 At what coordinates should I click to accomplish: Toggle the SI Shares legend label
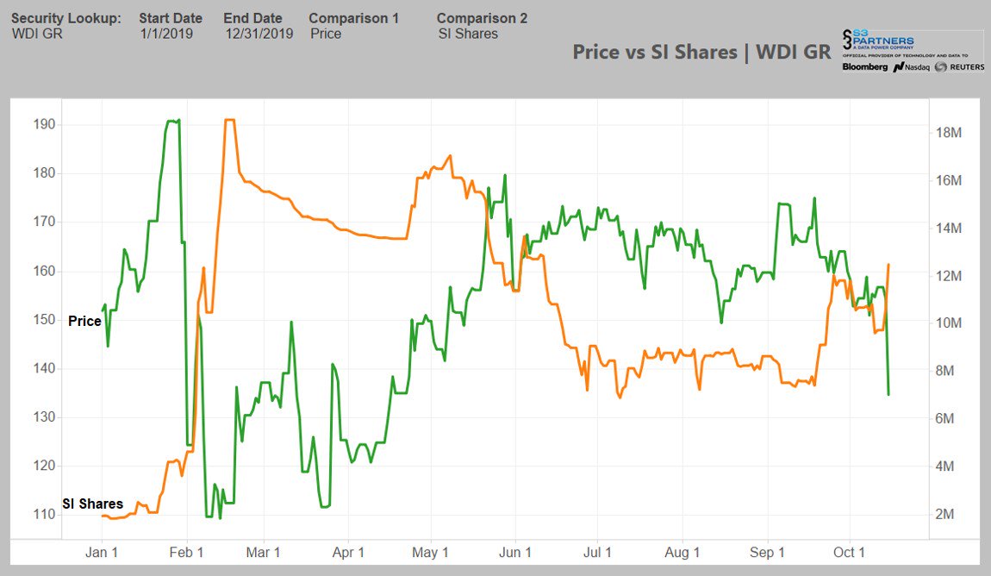(91, 503)
